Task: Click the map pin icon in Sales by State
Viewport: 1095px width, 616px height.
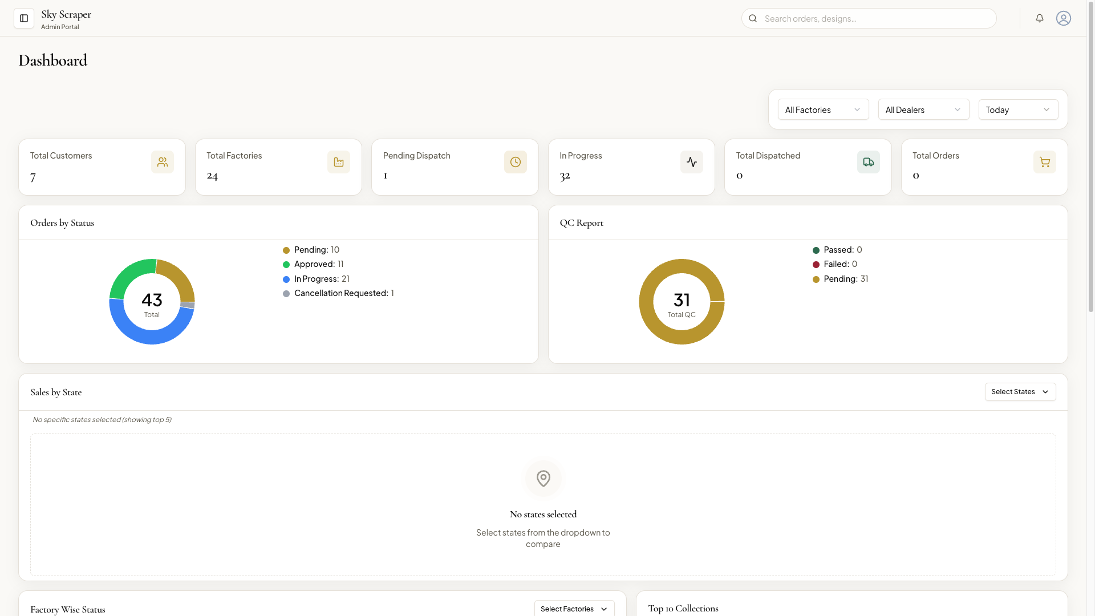Action: 544,479
